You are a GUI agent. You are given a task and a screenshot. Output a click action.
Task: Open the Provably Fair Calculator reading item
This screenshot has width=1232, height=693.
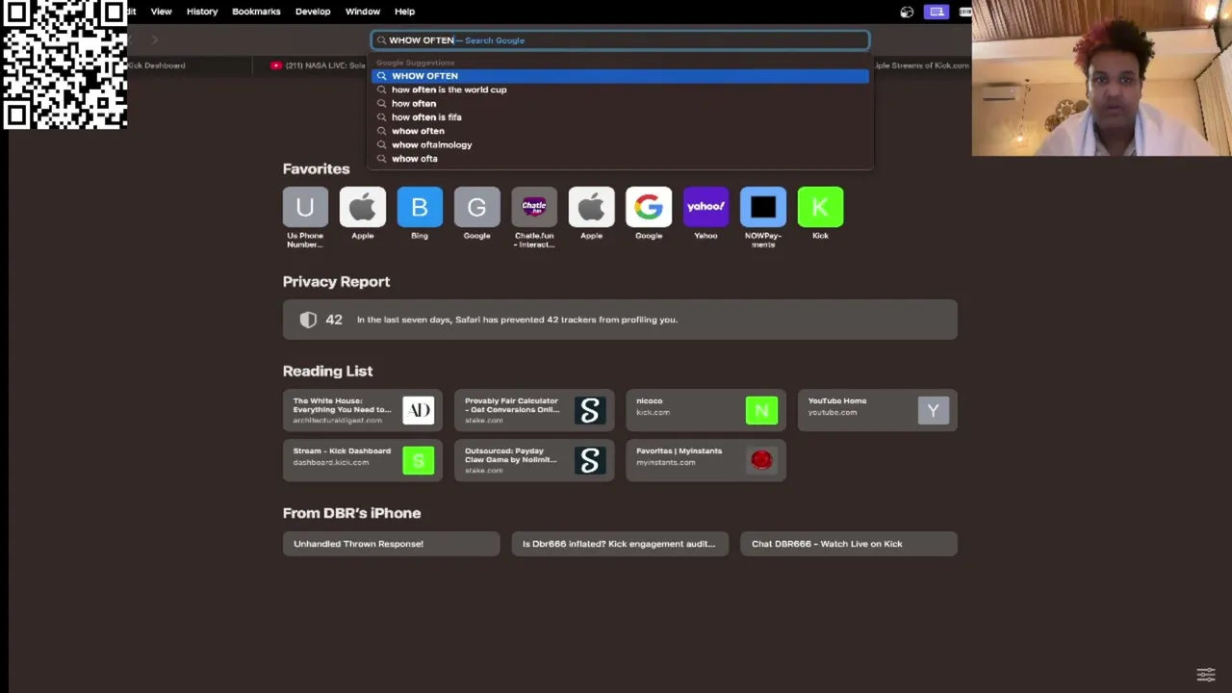[x=534, y=410]
